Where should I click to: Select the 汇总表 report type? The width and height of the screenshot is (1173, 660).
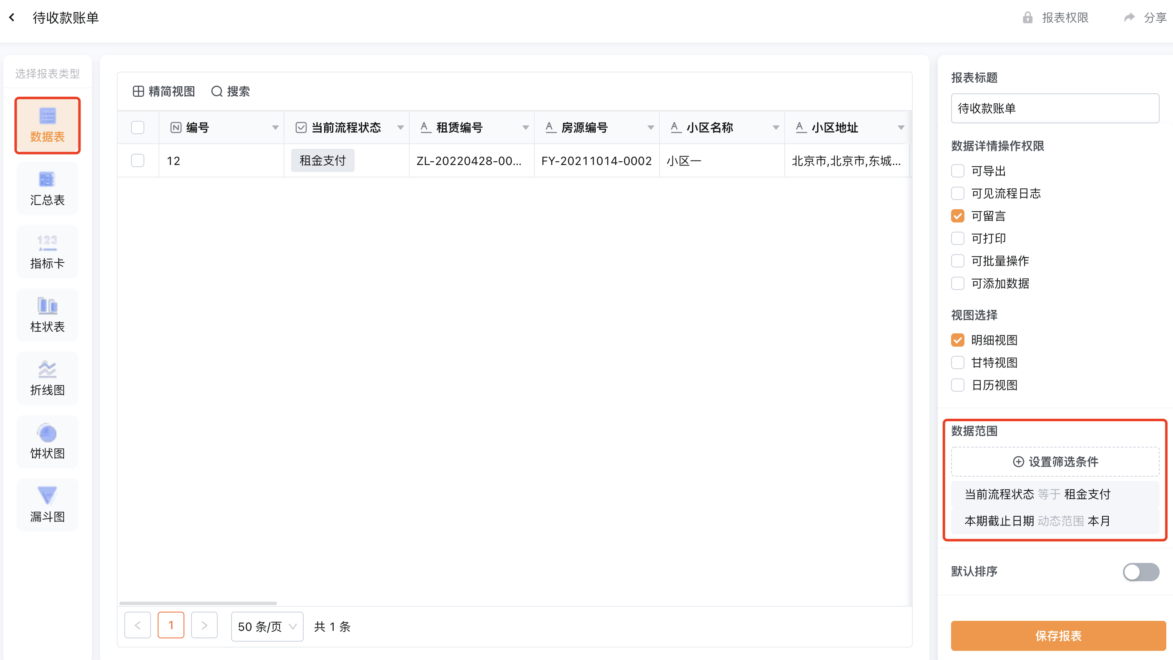pyautogui.click(x=48, y=188)
